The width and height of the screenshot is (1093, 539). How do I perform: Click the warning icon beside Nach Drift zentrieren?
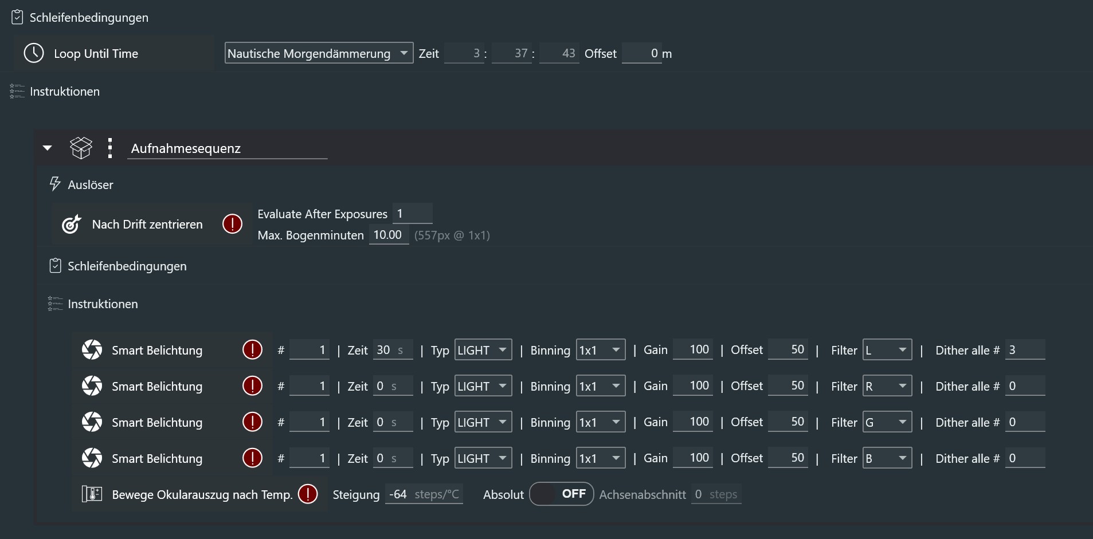pyautogui.click(x=232, y=224)
